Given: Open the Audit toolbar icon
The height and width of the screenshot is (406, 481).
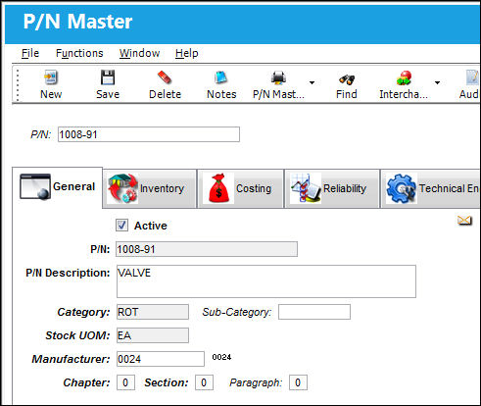Looking at the screenshot, I should (x=472, y=77).
